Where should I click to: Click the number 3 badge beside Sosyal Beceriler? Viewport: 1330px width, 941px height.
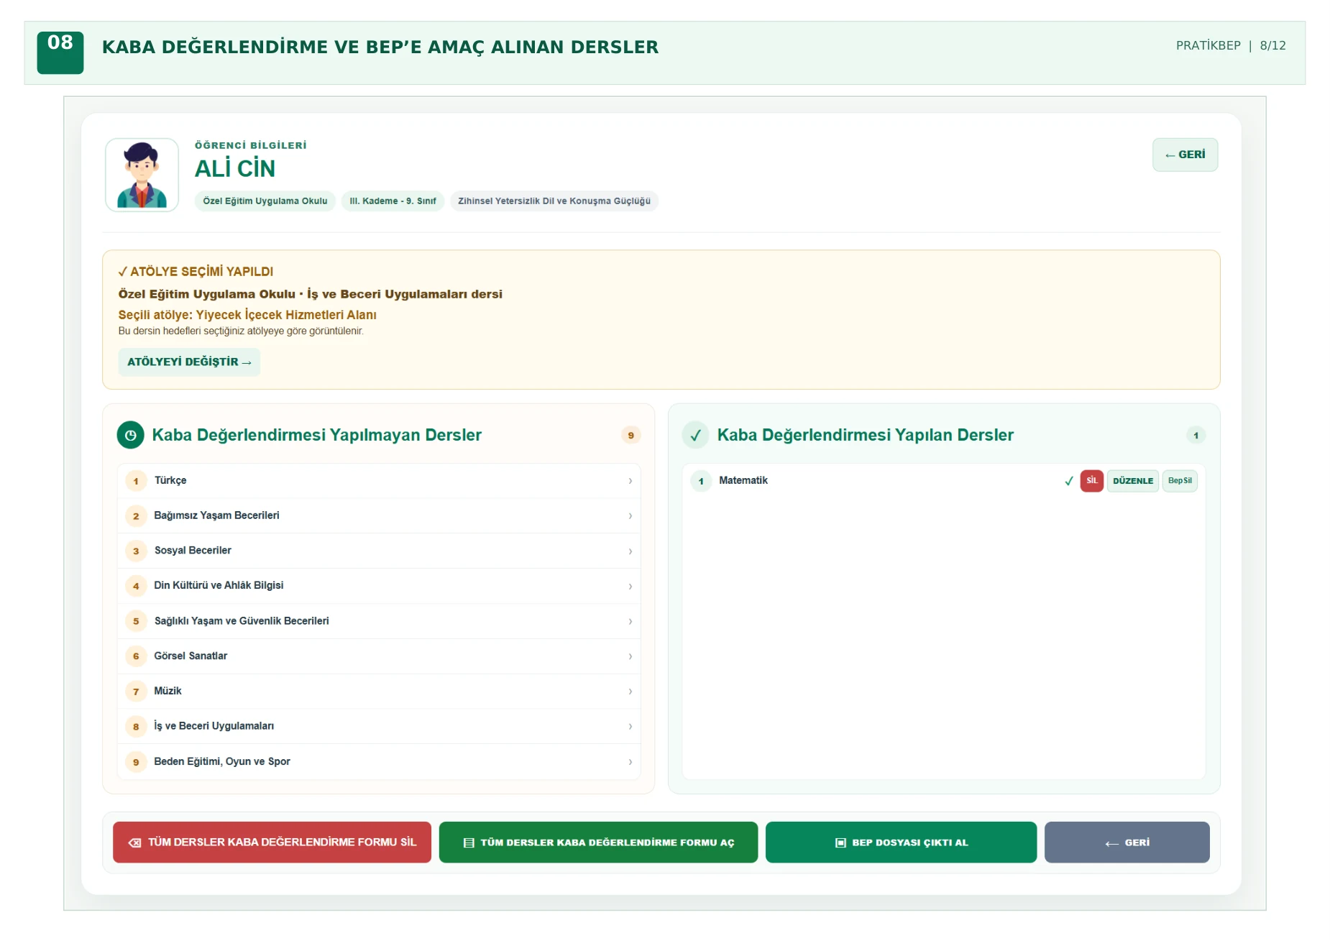[x=136, y=551]
